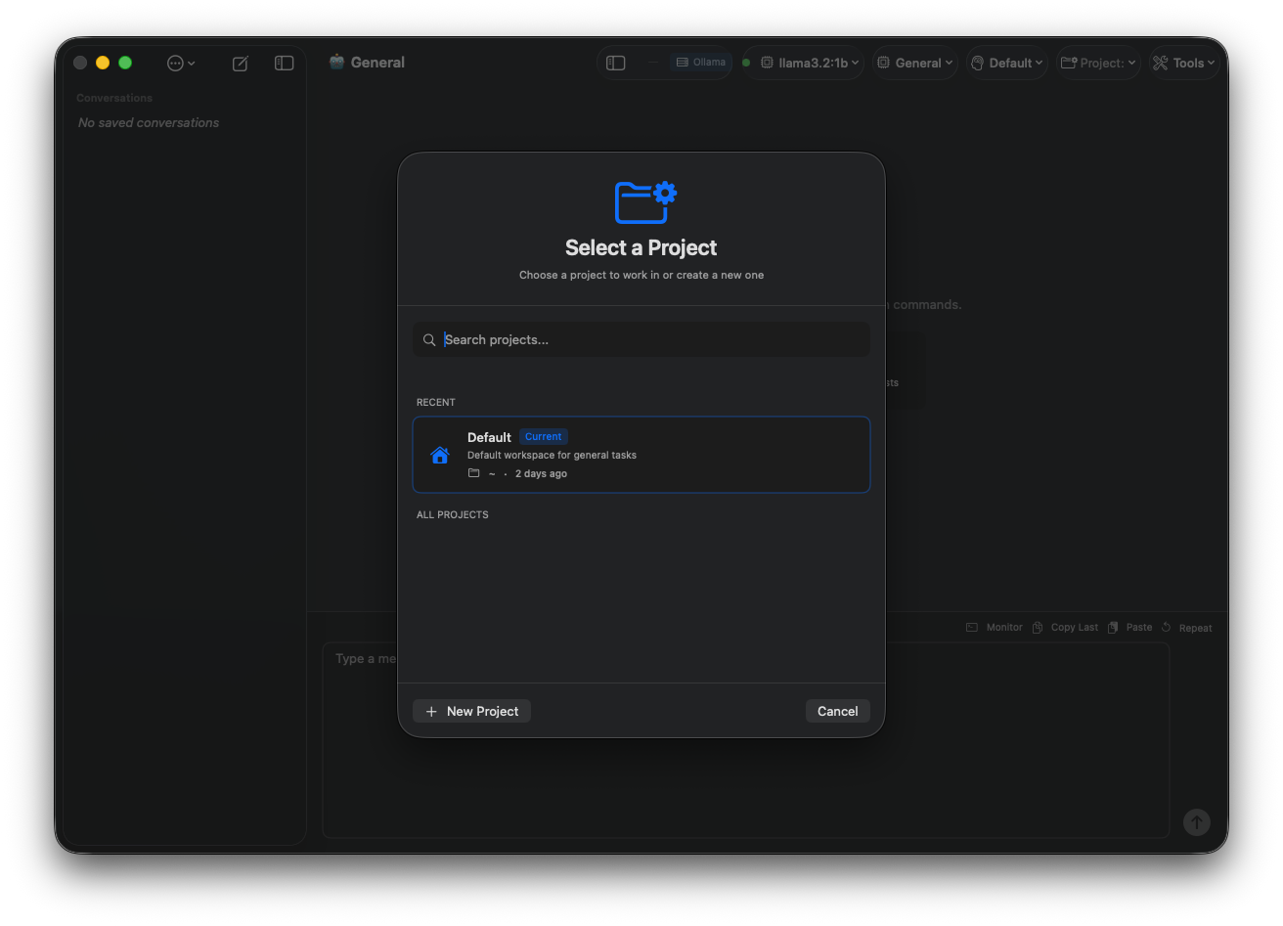Open the ellipsis options menu in the sidebar

pyautogui.click(x=180, y=63)
